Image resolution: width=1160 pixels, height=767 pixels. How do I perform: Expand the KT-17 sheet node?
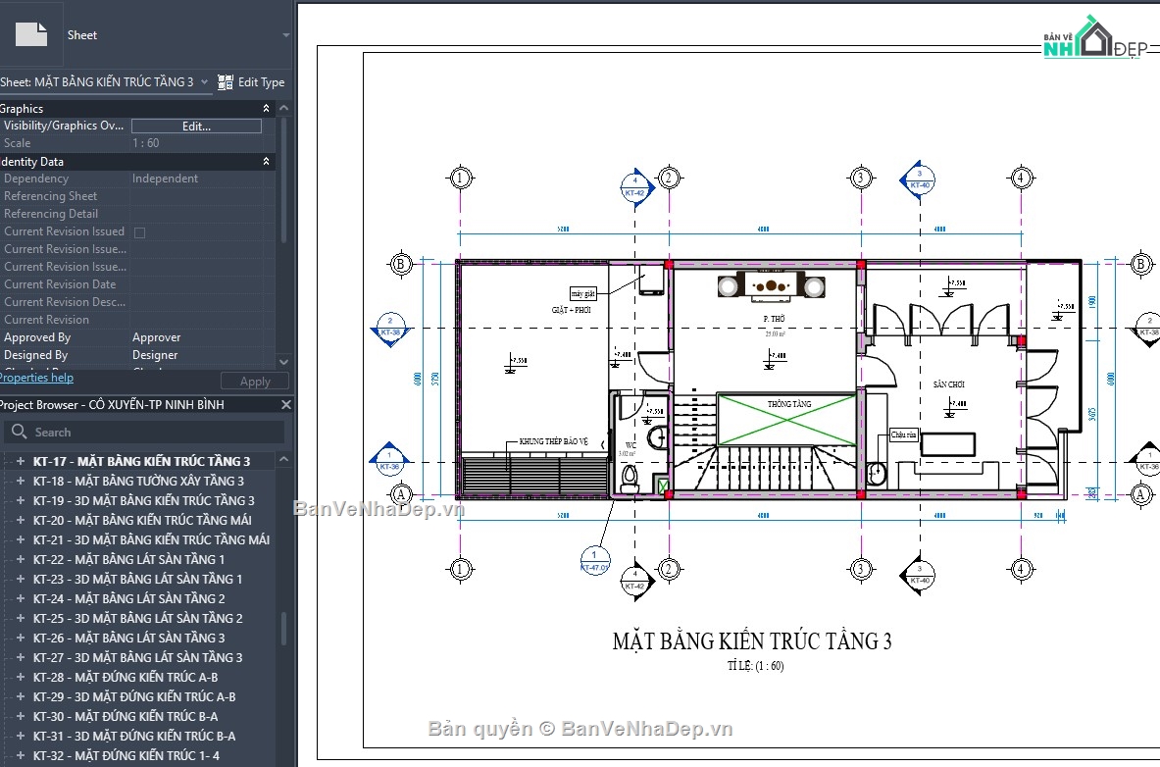point(20,461)
